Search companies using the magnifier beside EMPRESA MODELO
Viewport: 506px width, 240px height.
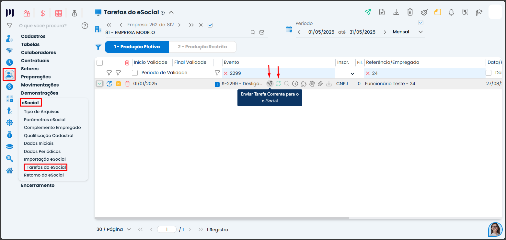click(x=253, y=32)
